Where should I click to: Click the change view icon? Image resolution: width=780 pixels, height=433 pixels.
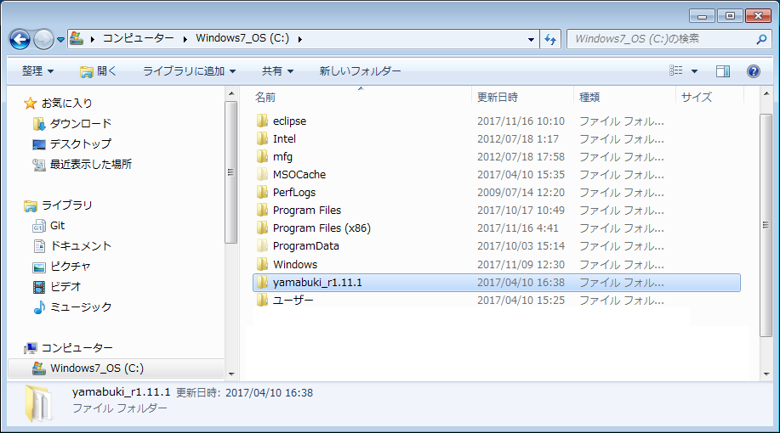coord(677,71)
